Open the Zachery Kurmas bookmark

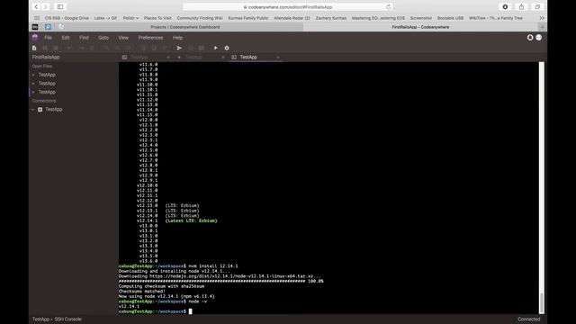pos(331,18)
